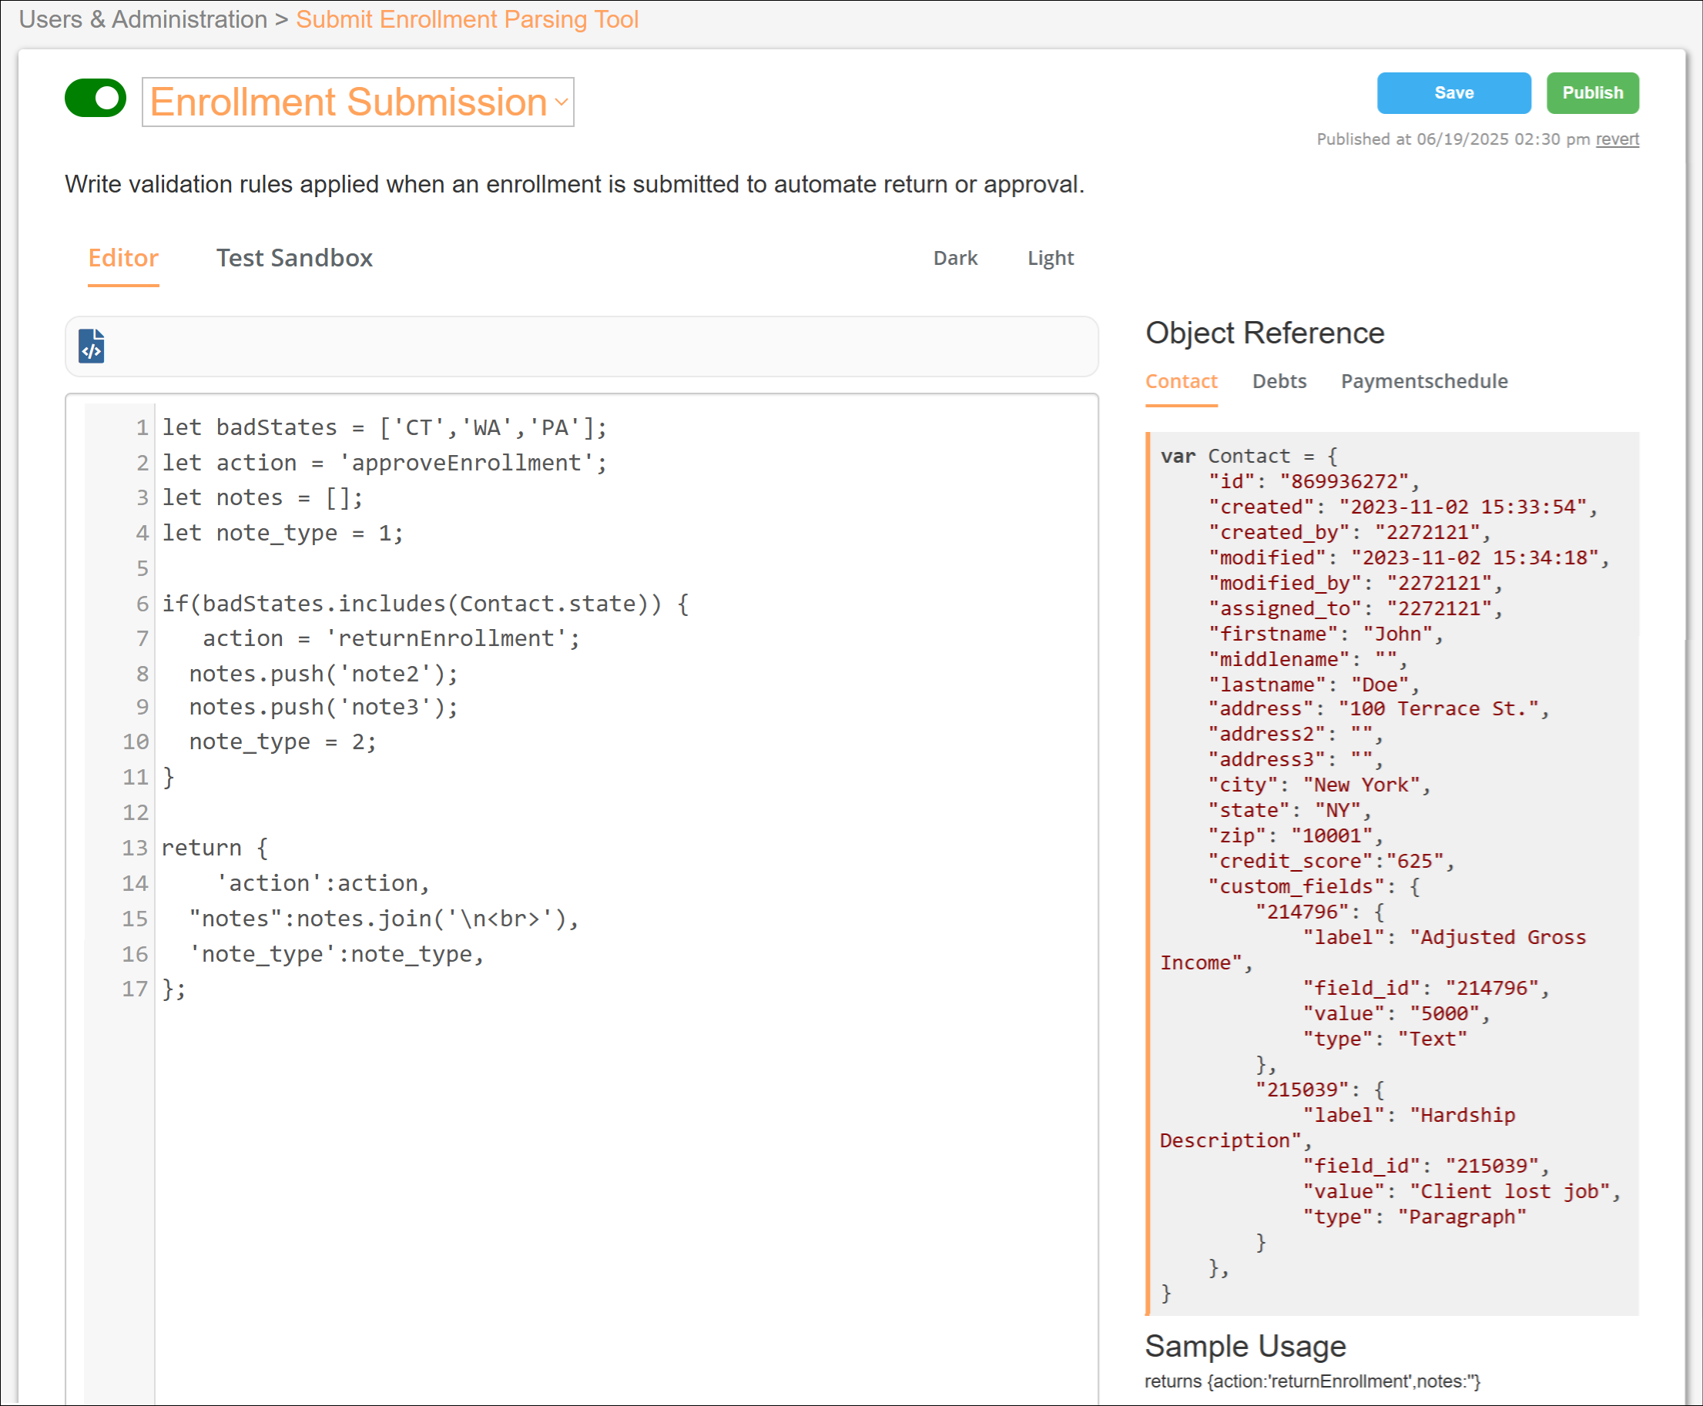Click the "var Contact = {" reference line

(x=1249, y=457)
